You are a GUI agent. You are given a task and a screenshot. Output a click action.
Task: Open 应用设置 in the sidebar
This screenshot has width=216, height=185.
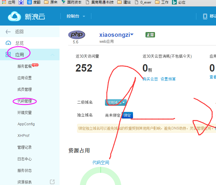[24, 78]
